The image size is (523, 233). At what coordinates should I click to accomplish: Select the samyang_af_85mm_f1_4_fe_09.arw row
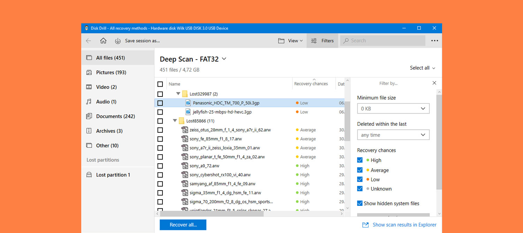click(x=249, y=184)
